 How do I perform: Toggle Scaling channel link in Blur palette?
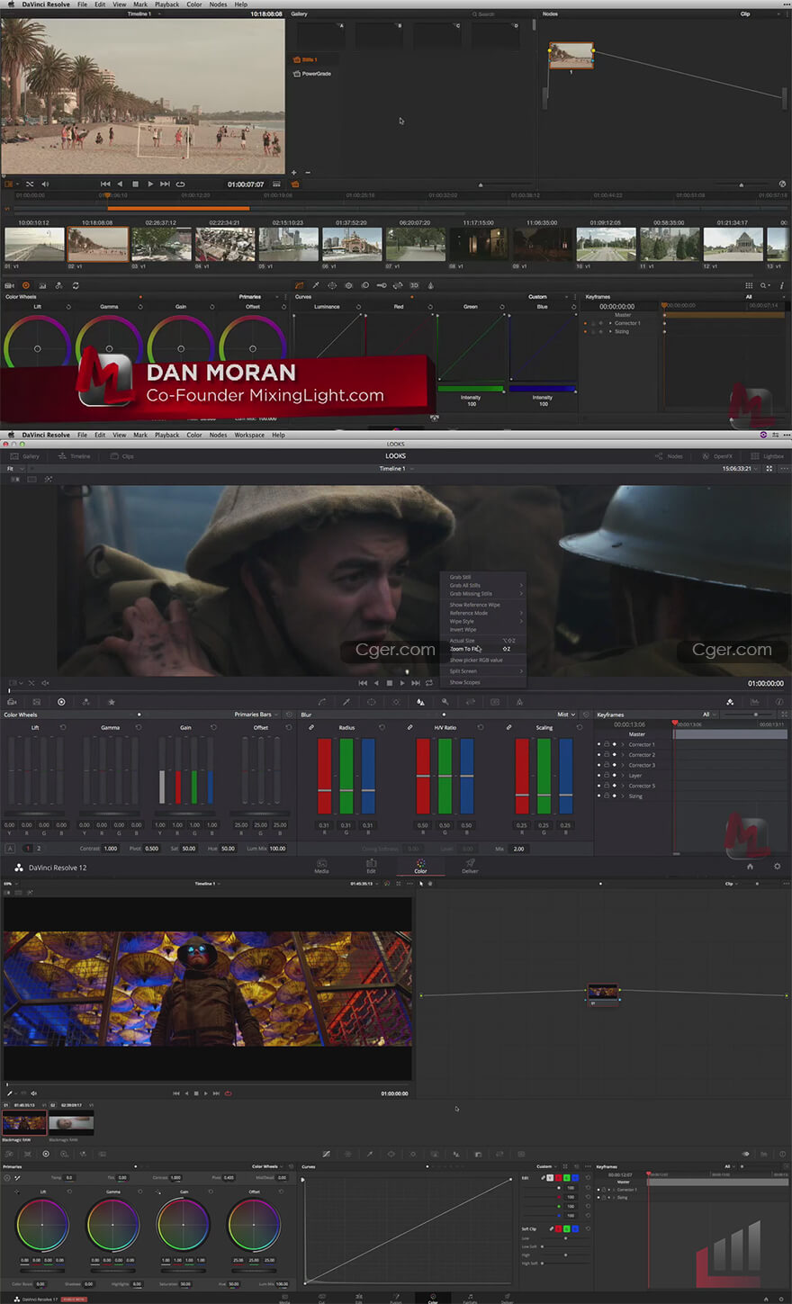coord(508,727)
